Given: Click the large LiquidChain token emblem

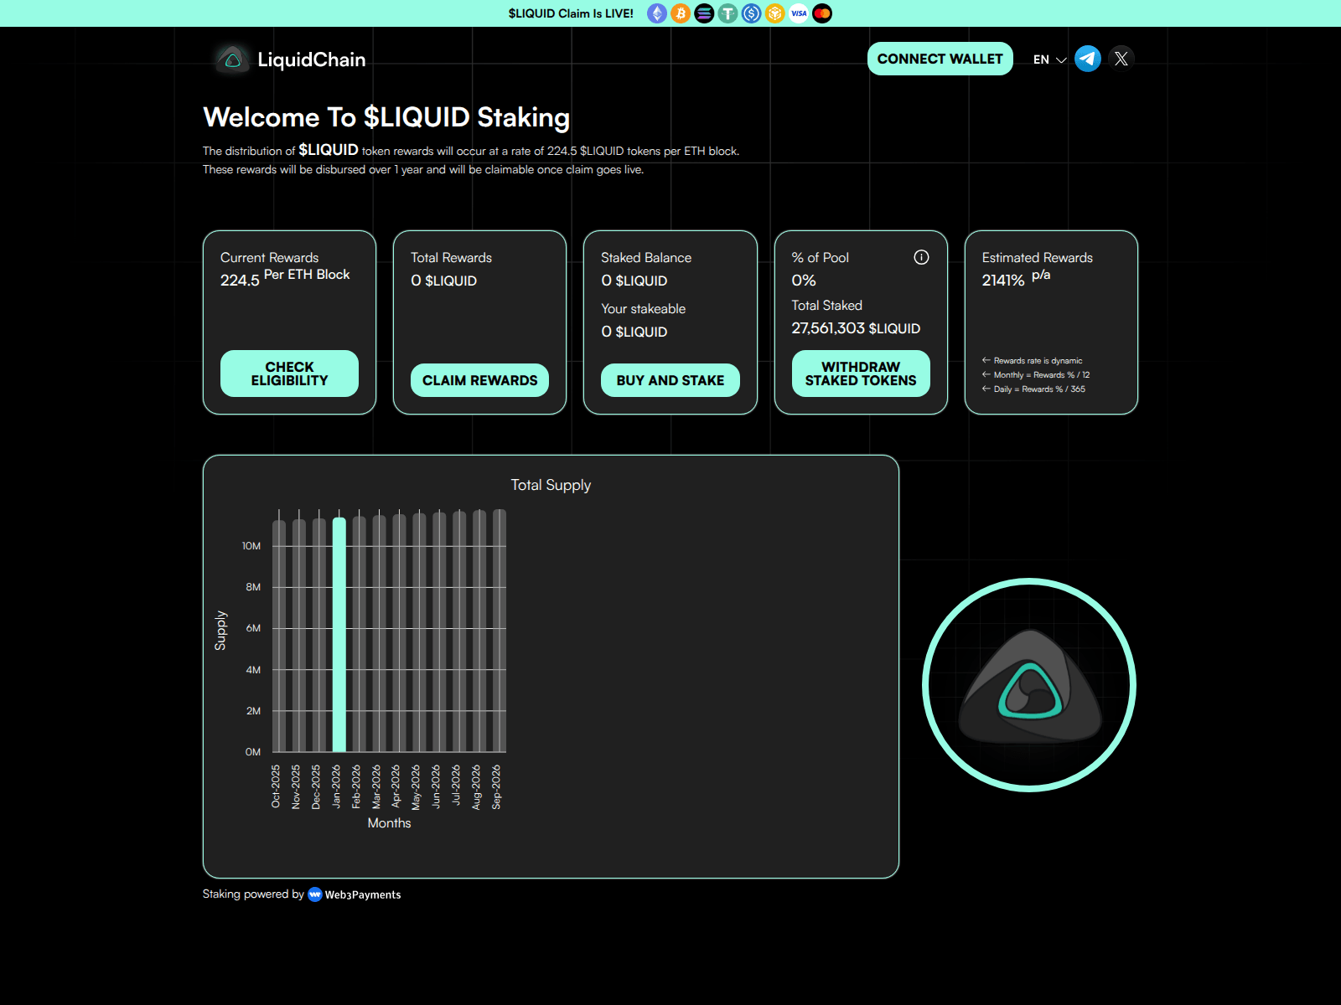Looking at the screenshot, I should click(x=1029, y=685).
